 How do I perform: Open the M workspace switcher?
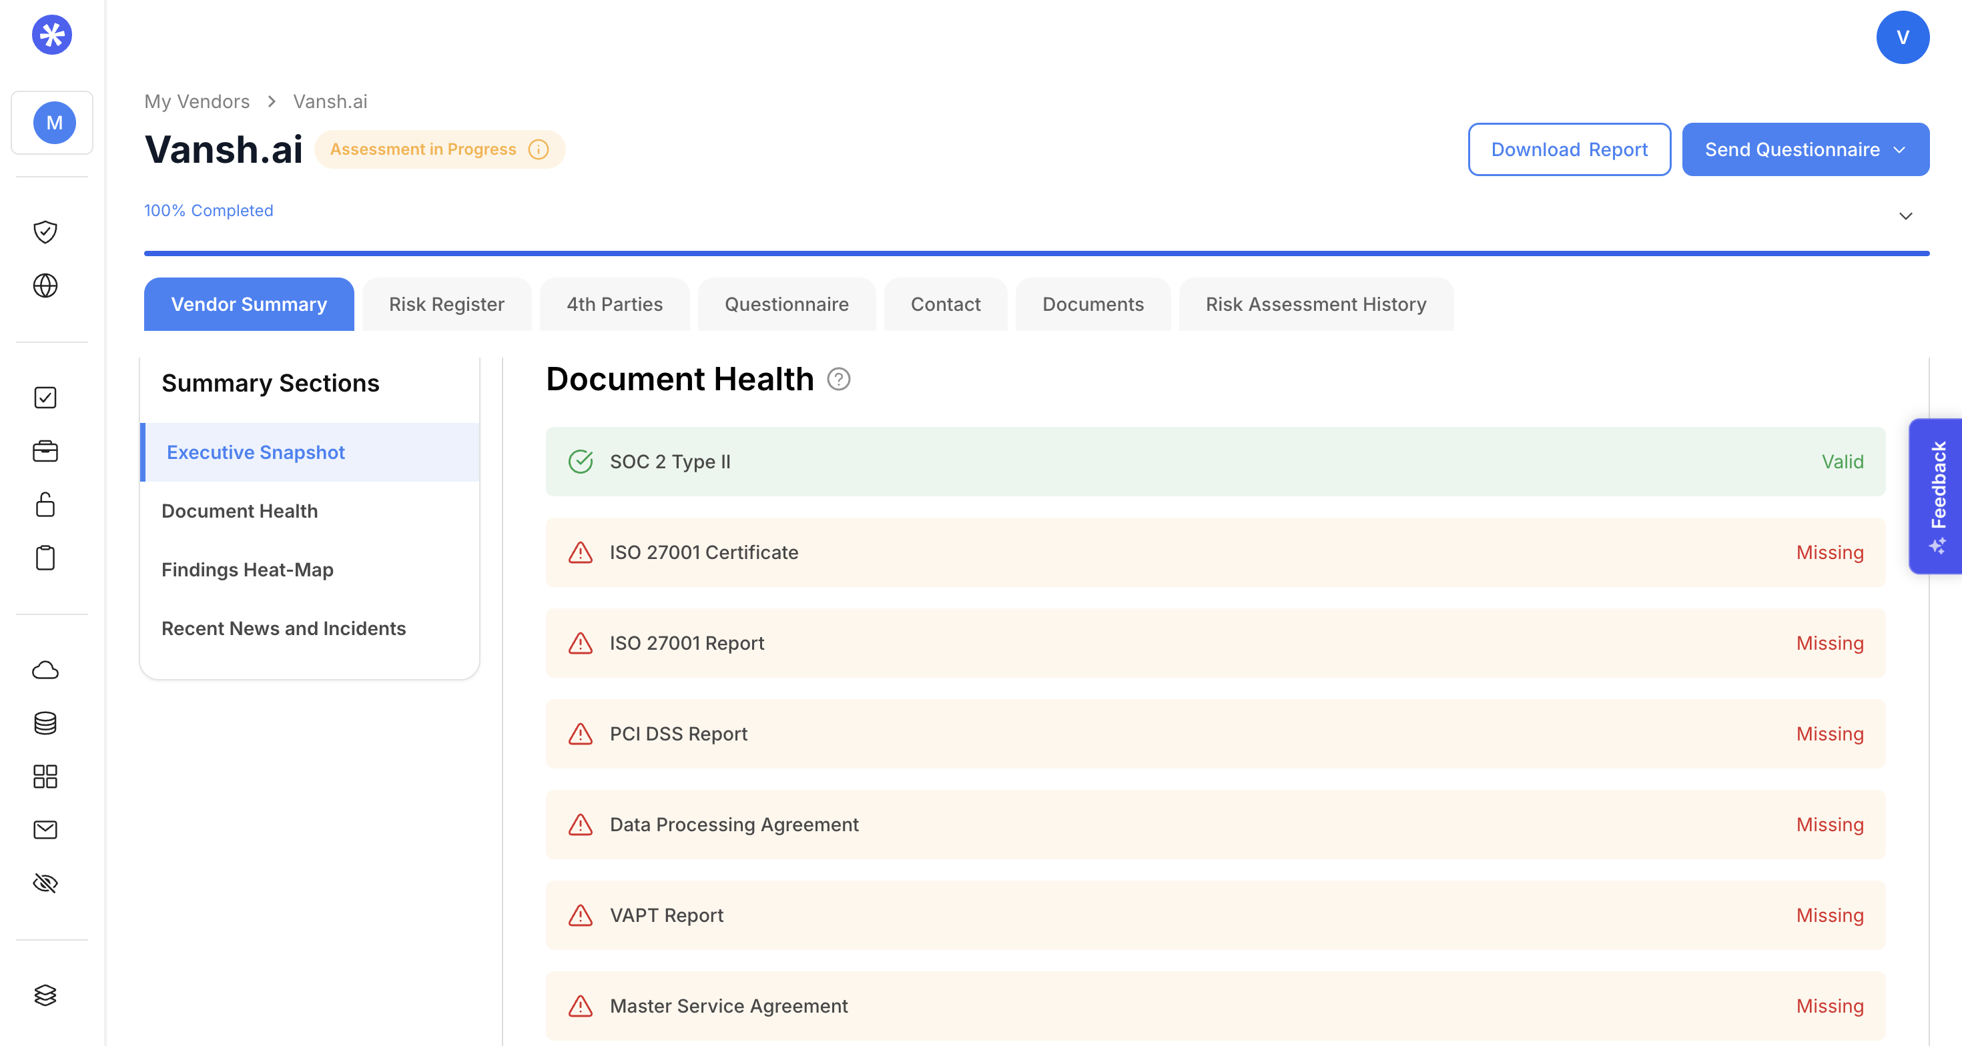coord(53,123)
